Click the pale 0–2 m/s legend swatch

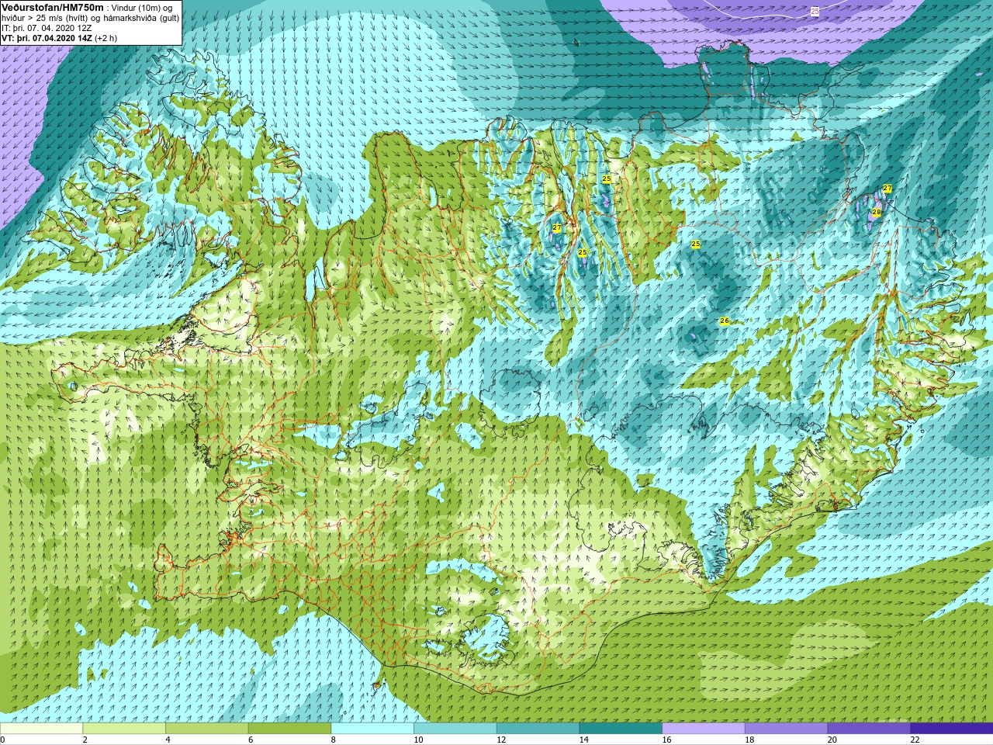pyautogui.click(x=41, y=729)
